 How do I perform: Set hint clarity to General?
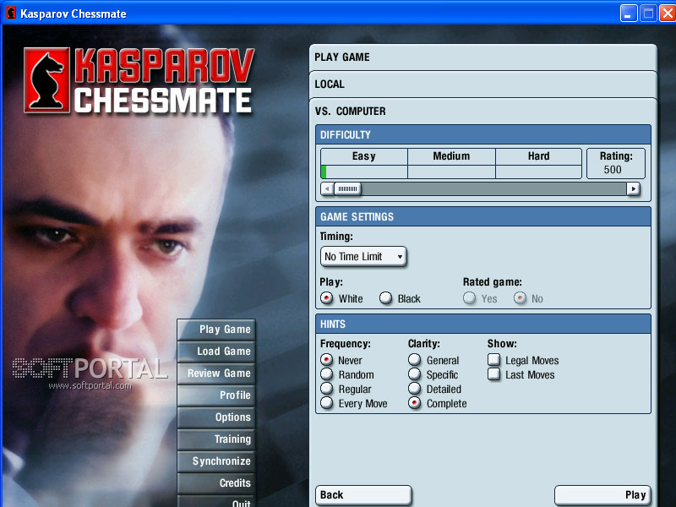pos(414,360)
